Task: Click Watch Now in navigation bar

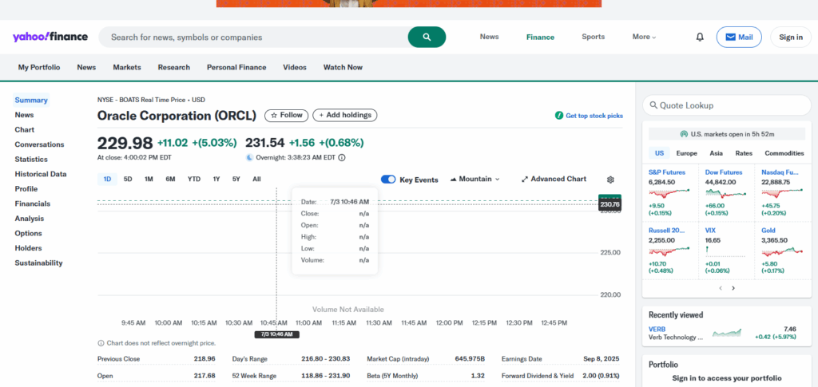Action: (343, 67)
